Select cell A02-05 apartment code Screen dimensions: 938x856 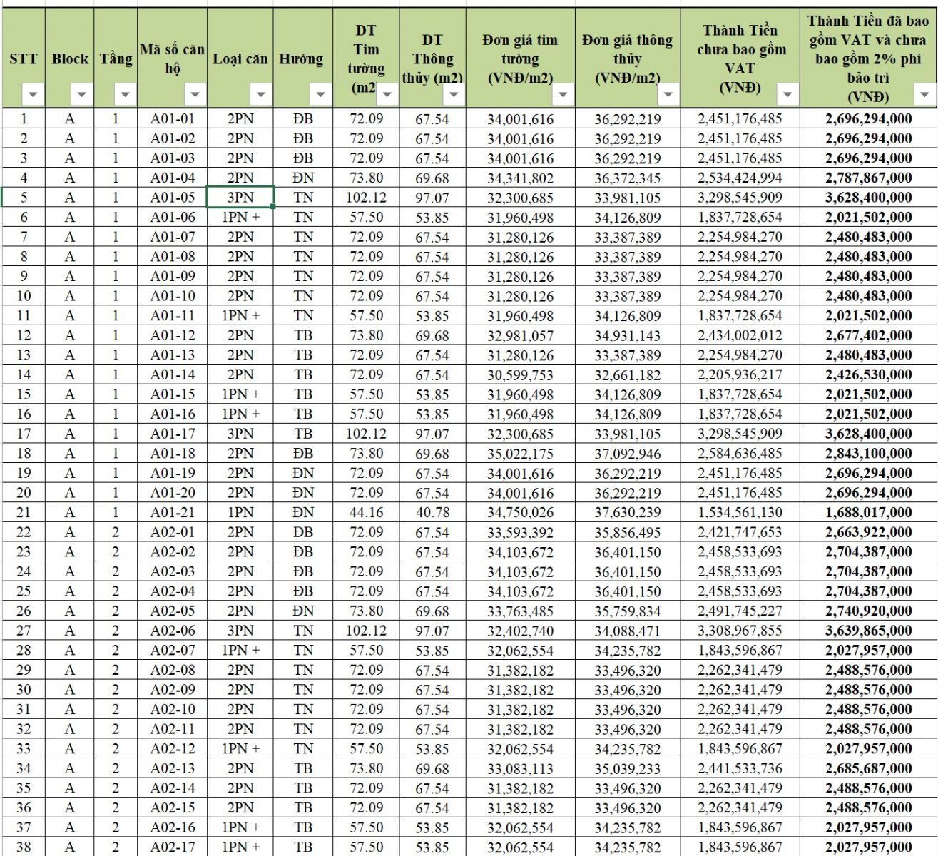coord(172,611)
